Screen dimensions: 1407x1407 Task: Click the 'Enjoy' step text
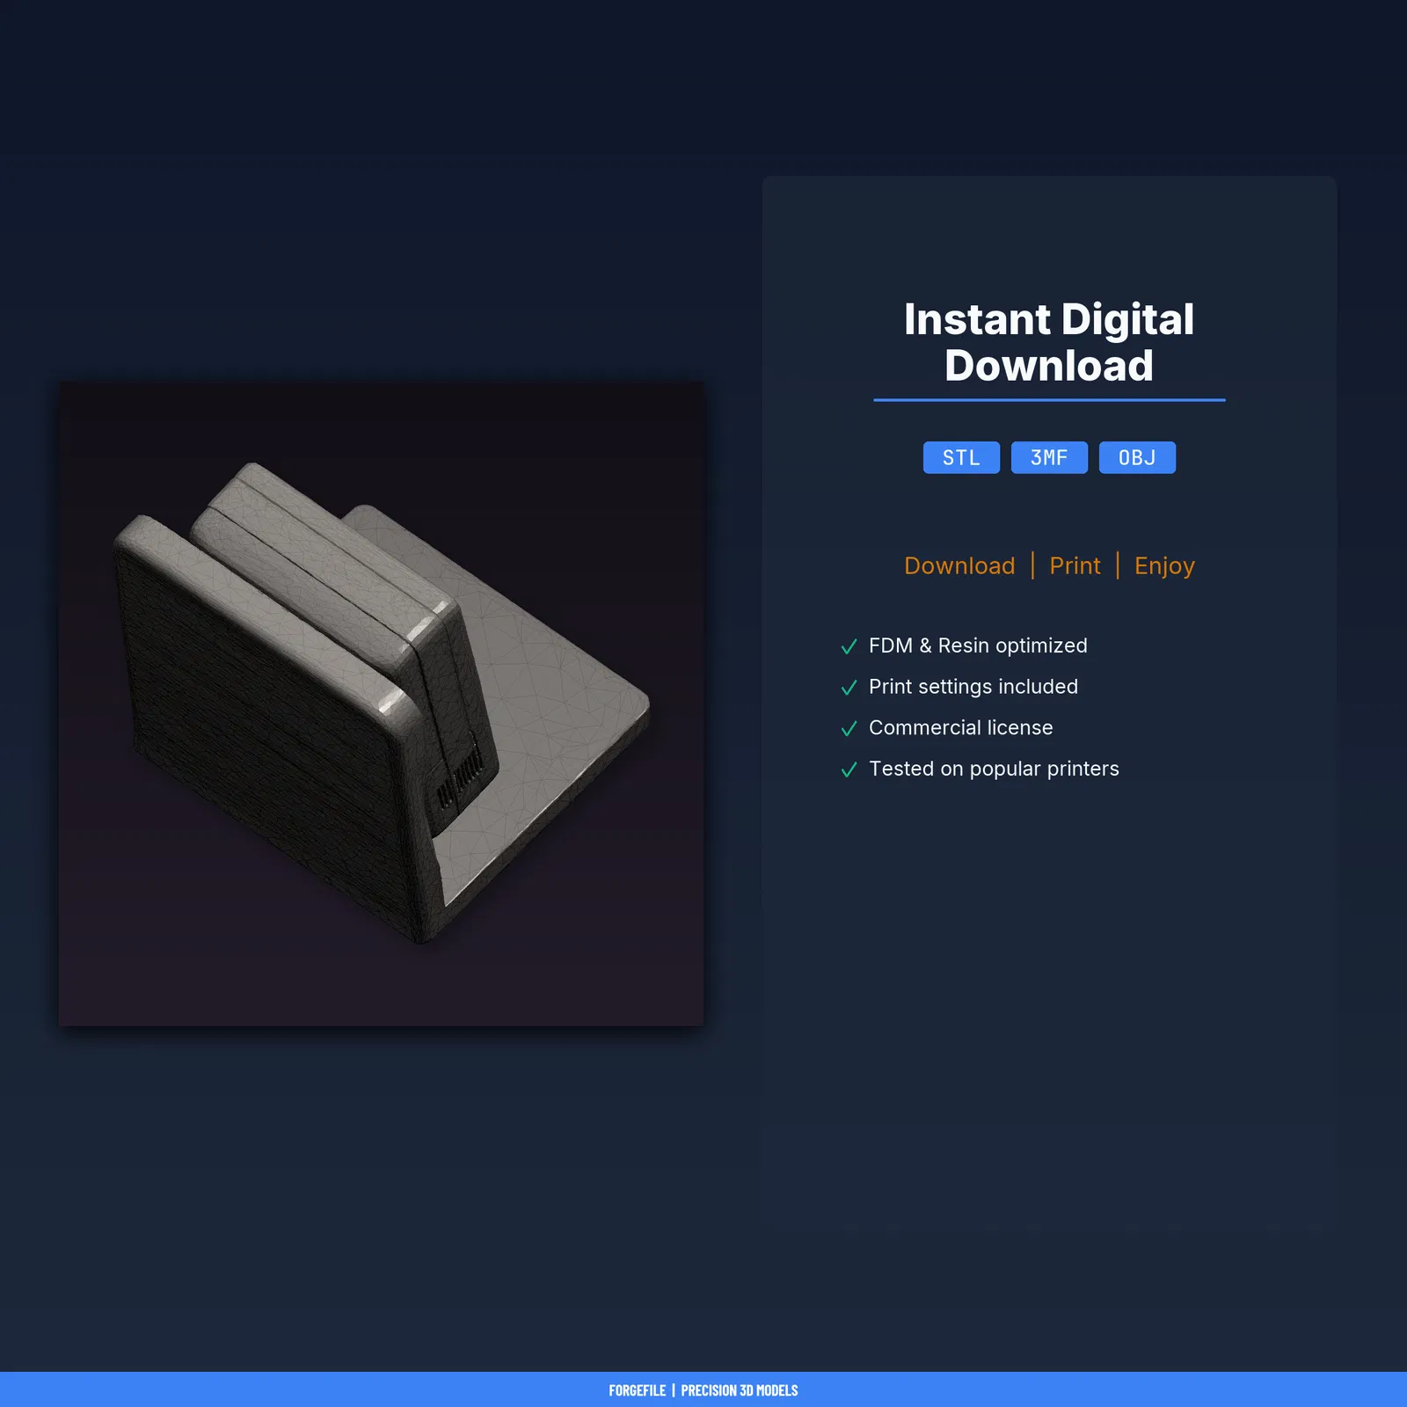tap(1164, 566)
